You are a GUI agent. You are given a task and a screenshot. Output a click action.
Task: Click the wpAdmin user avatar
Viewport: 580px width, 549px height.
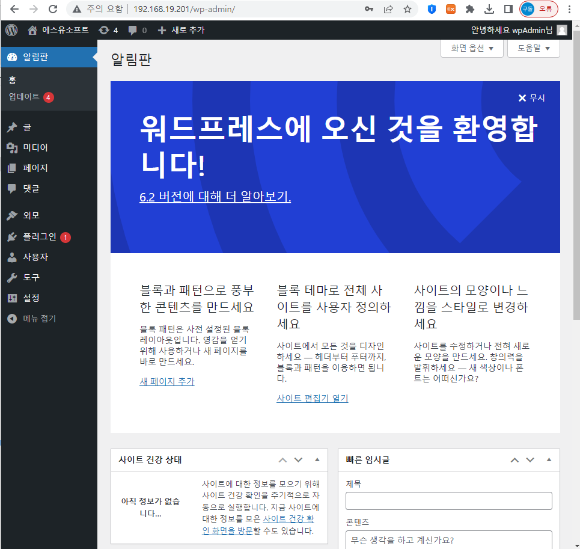[562, 30]
